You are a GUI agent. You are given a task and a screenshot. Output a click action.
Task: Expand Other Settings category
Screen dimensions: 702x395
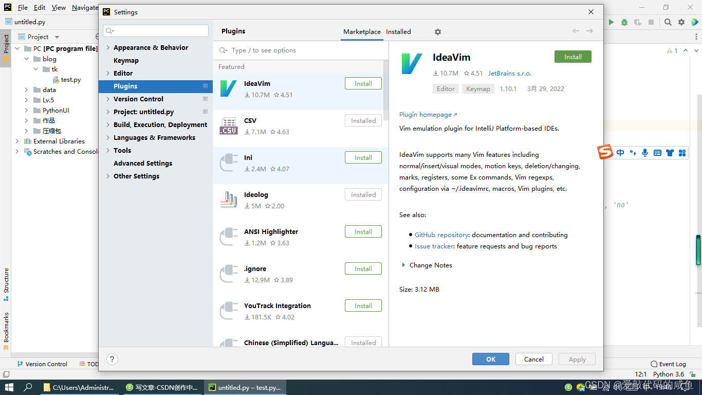[108, 176]
